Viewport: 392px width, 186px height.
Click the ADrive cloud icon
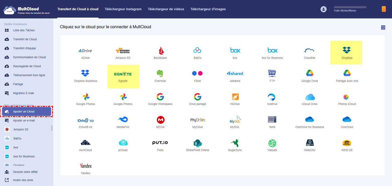coord(85,50)
